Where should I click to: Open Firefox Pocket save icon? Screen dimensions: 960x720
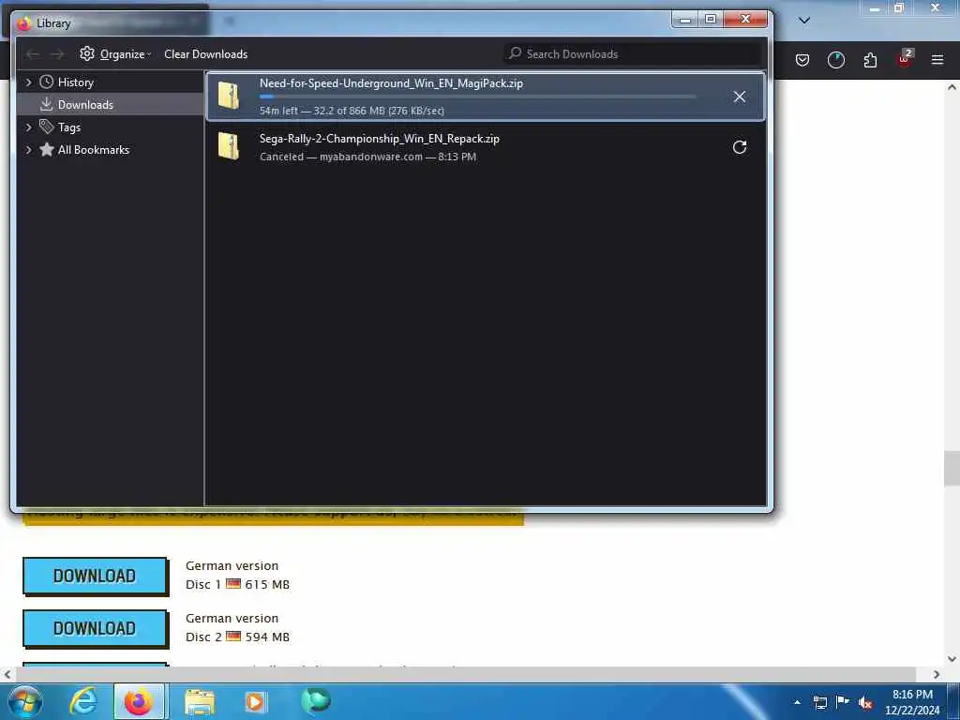(x=802, y=60)
